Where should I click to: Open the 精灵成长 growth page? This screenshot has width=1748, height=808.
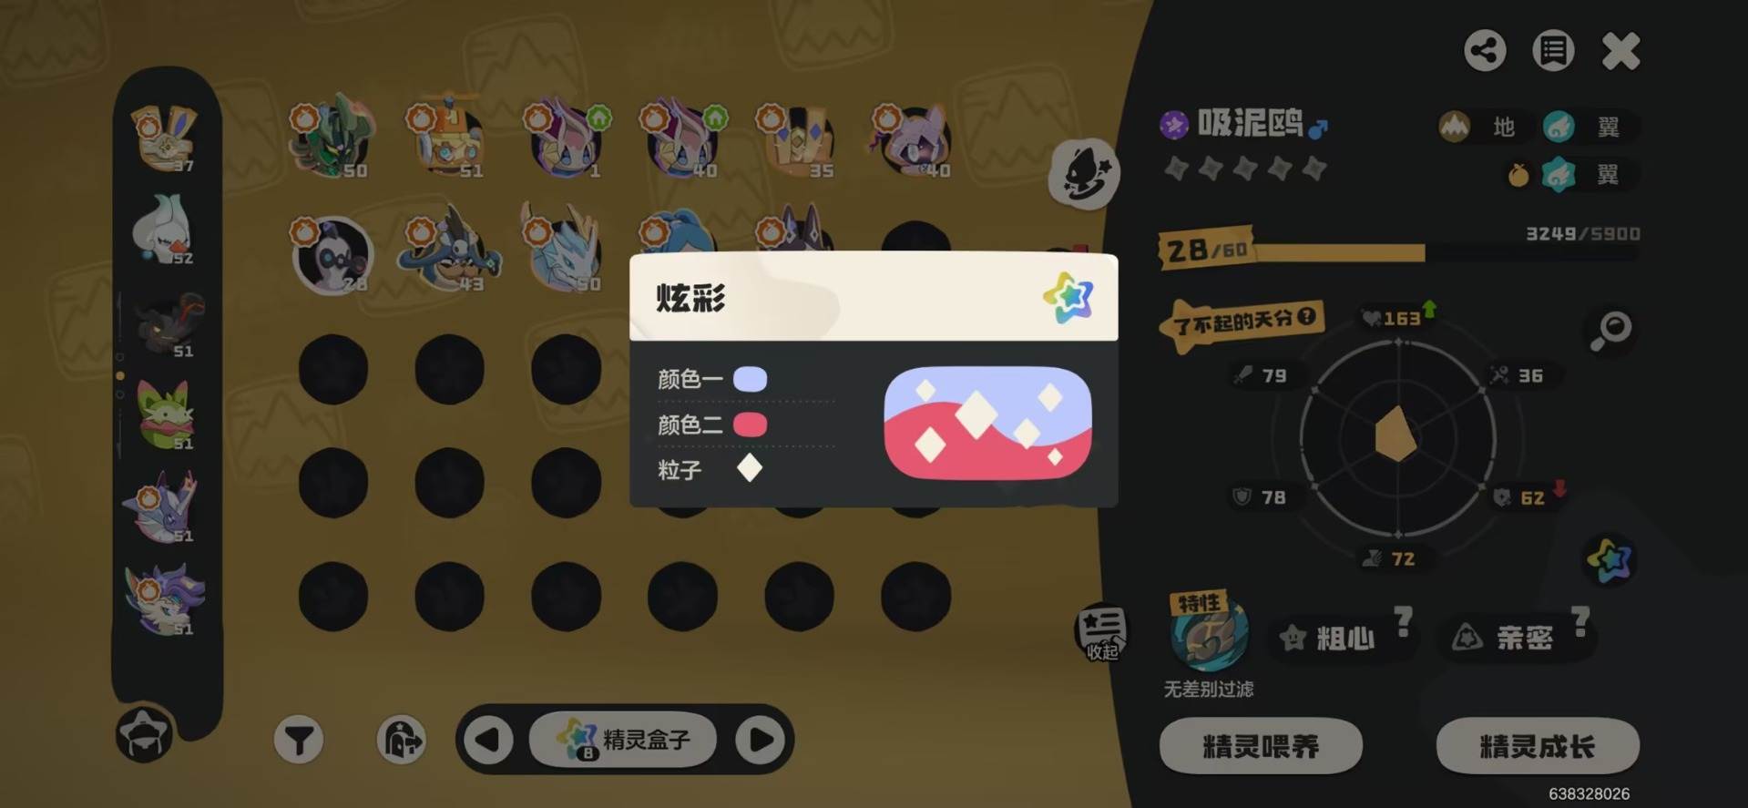(x=1538, y=746)
